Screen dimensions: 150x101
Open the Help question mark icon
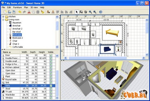101,12
